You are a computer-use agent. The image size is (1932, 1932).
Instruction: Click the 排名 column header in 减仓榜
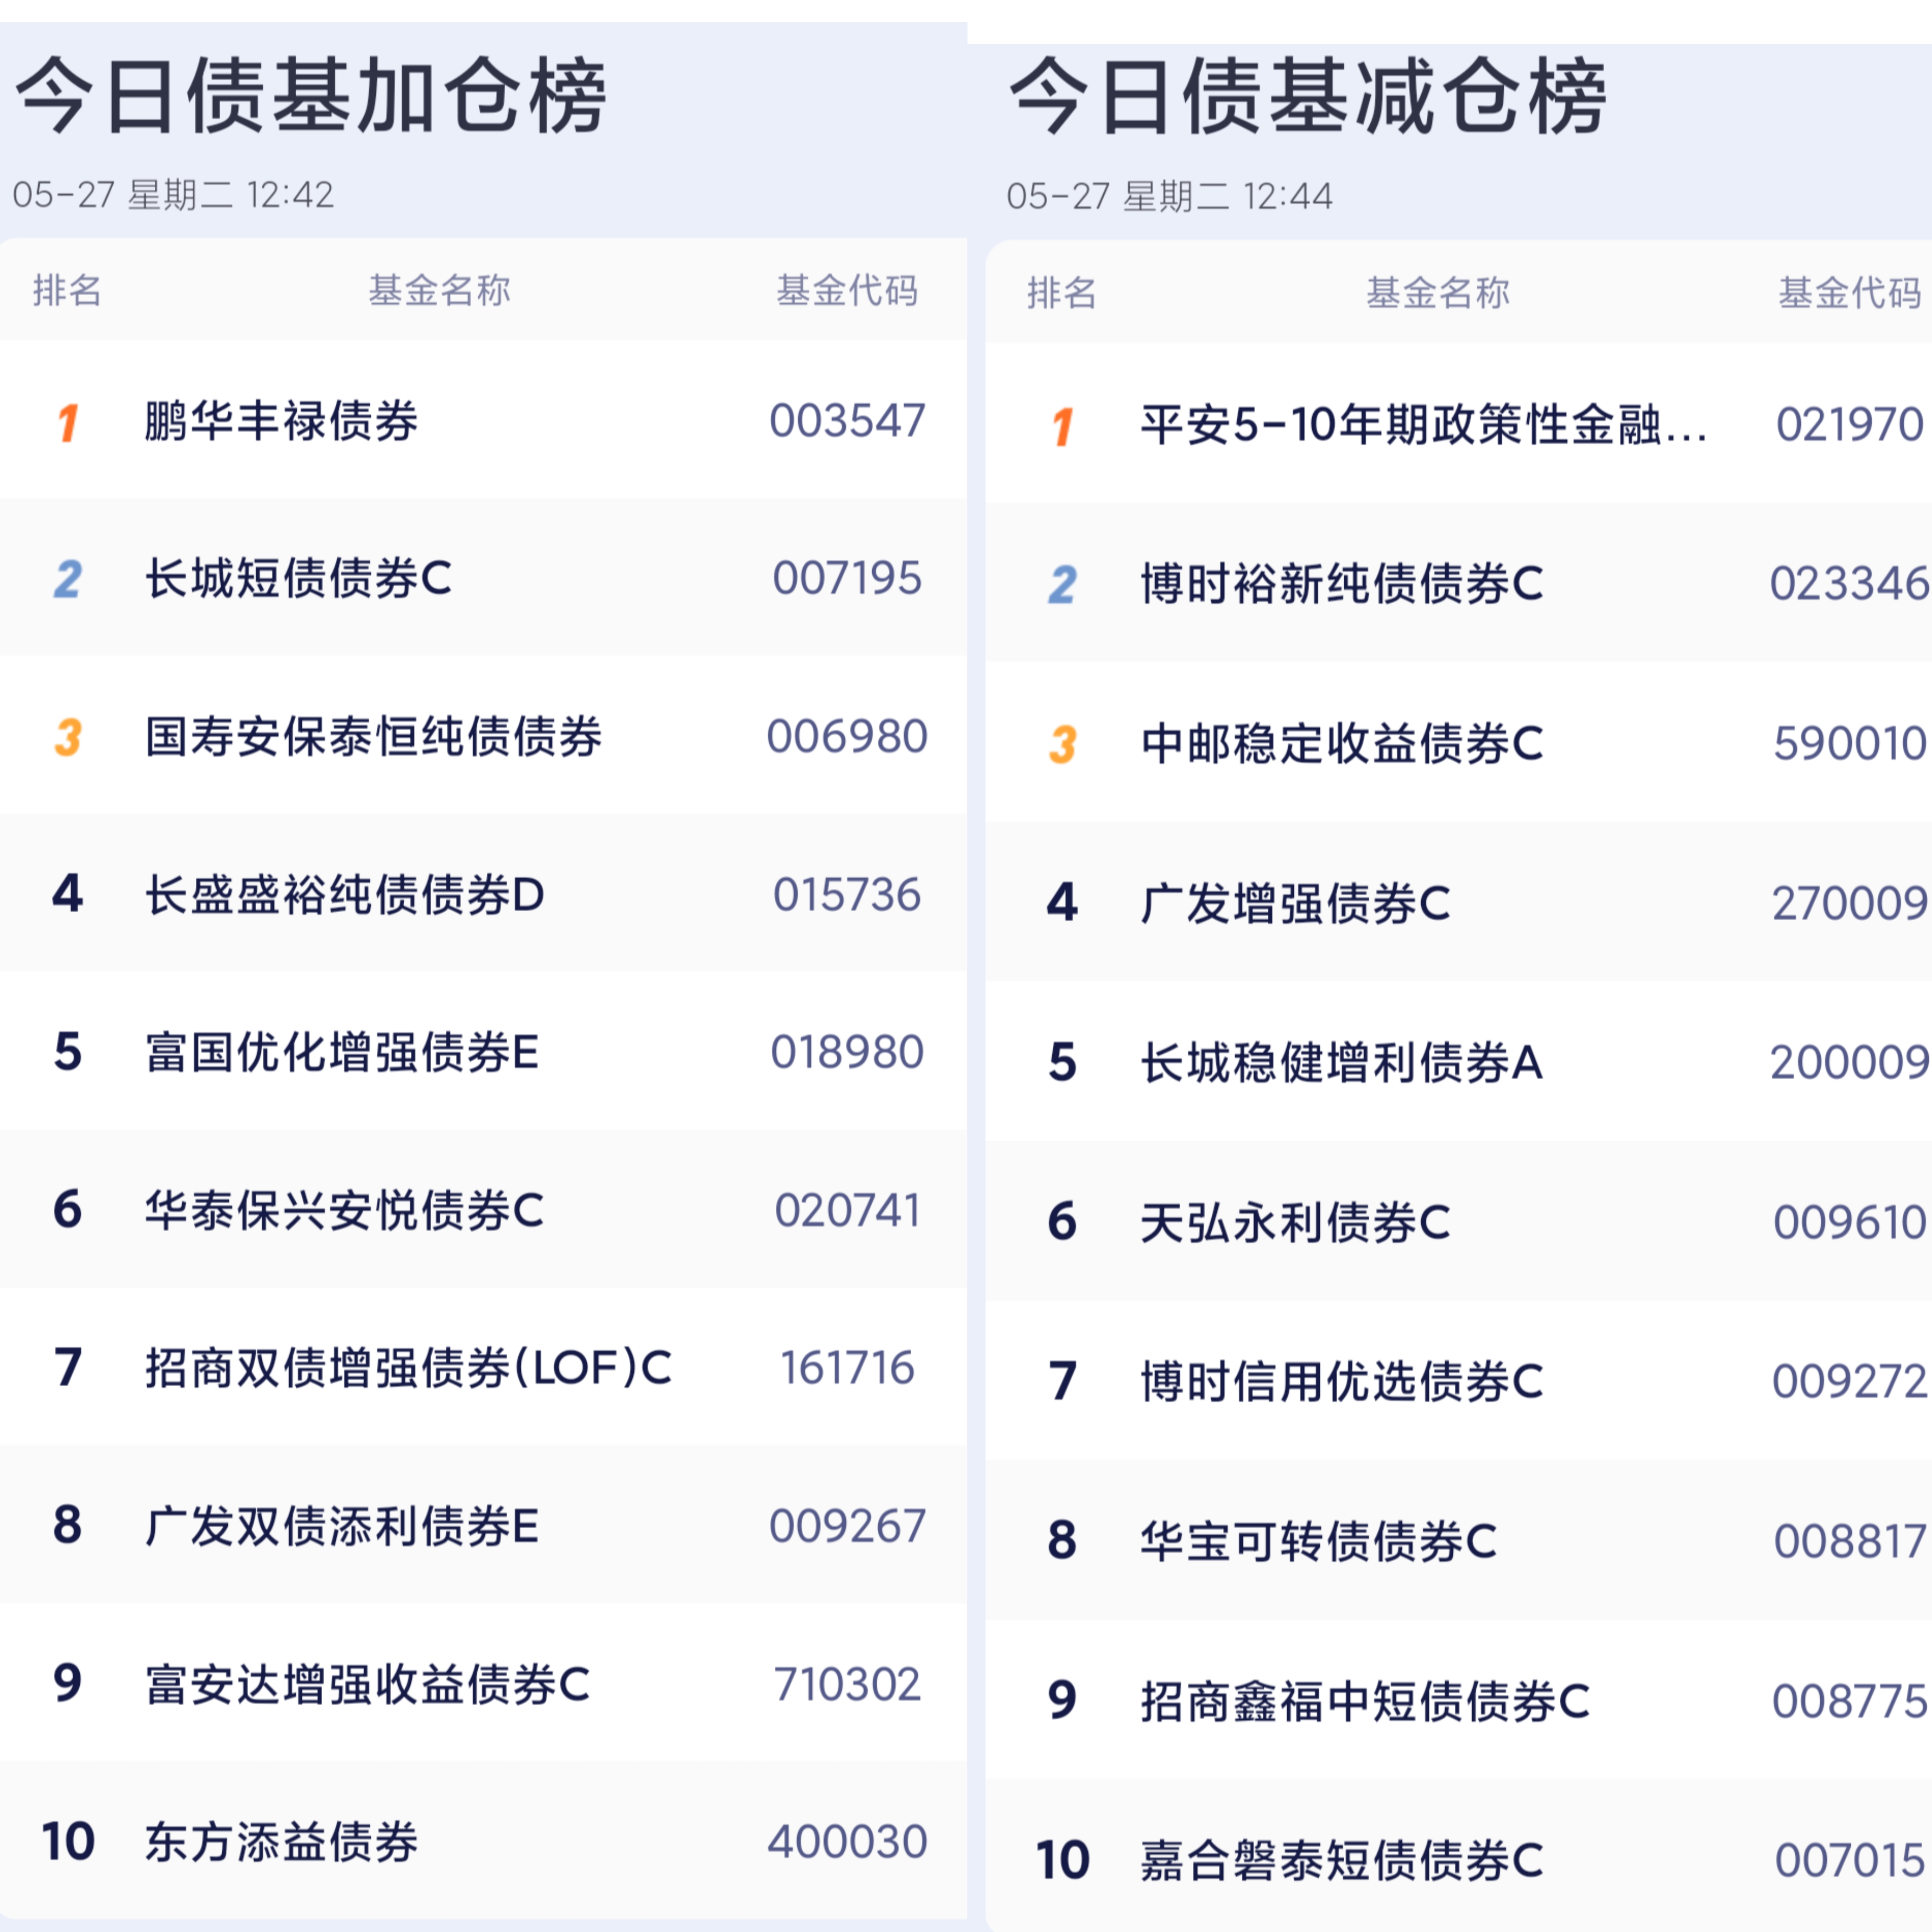coord(1062,293)
